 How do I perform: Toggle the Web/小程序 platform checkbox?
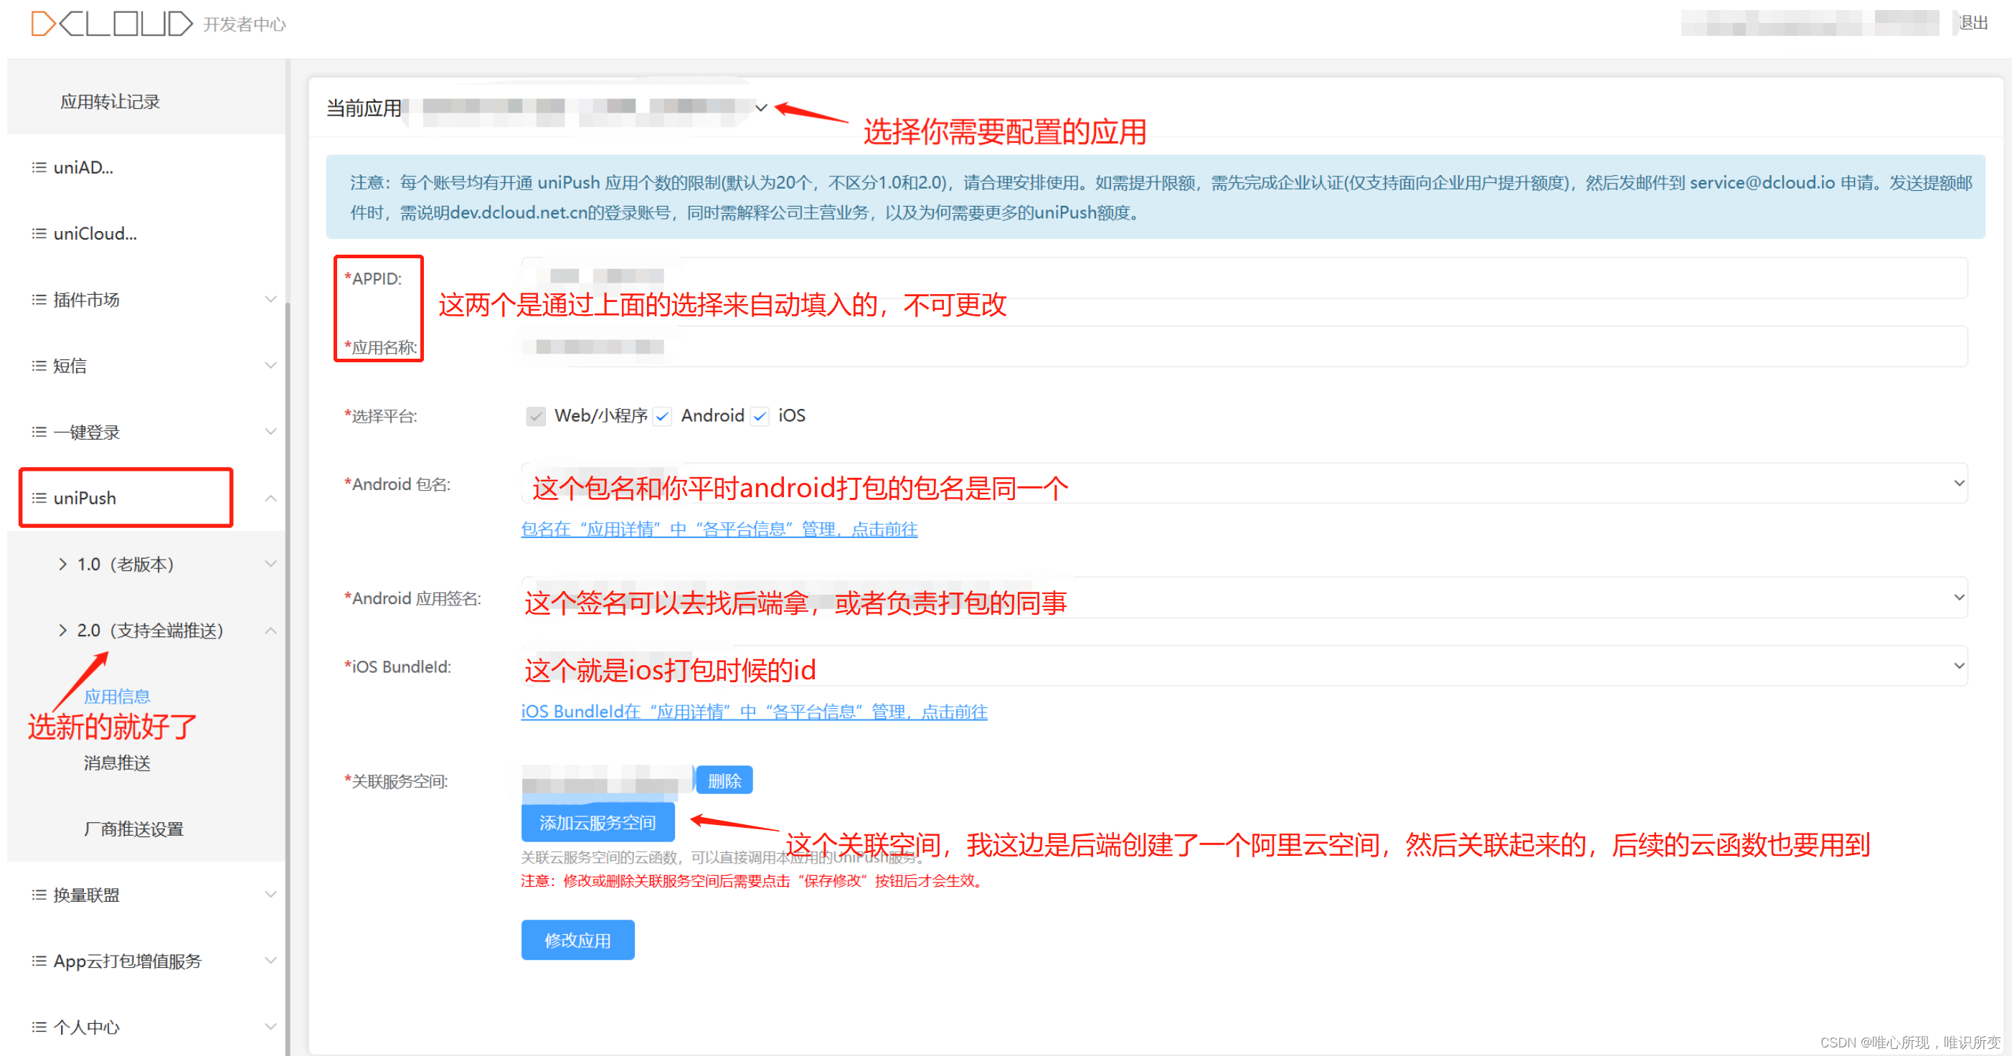point(536,416)
